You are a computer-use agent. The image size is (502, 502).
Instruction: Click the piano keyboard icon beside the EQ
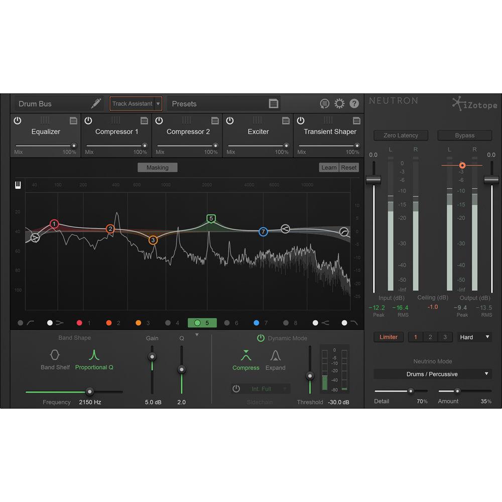tap(18, 184)
